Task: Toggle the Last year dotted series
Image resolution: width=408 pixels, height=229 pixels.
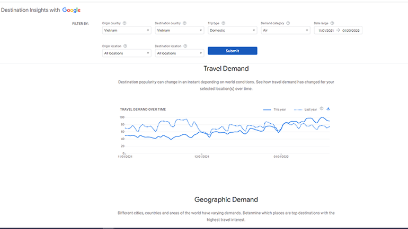Action: click(305, 109)
